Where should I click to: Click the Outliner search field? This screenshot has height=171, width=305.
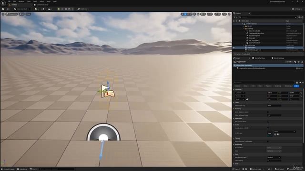click(268, 17)
